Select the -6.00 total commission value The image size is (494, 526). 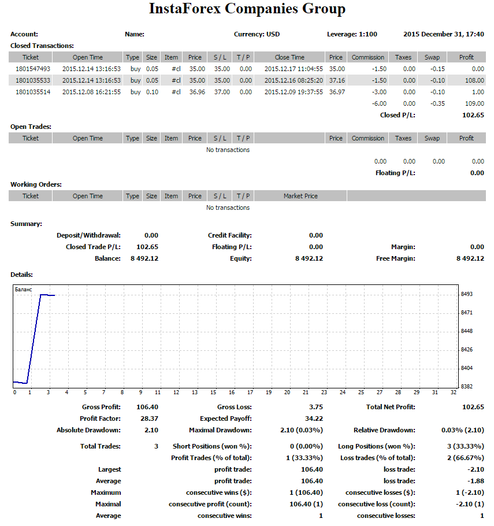pos(379,103)
